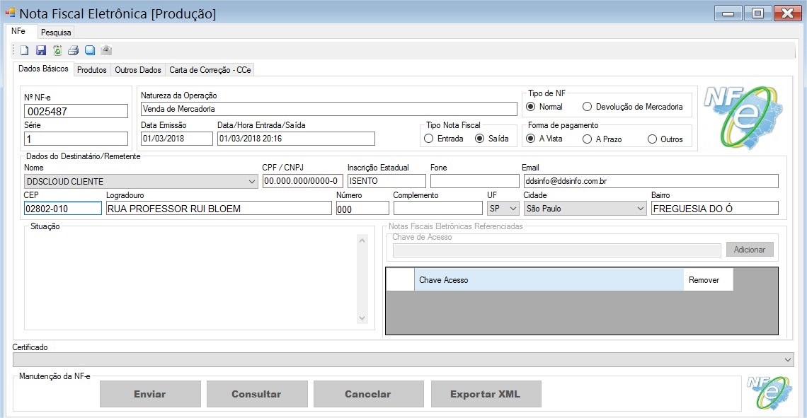Click the green recycle bin toolbar icon
The height and width of the screenshot is (418, 807).
click(x=57, y=50)
